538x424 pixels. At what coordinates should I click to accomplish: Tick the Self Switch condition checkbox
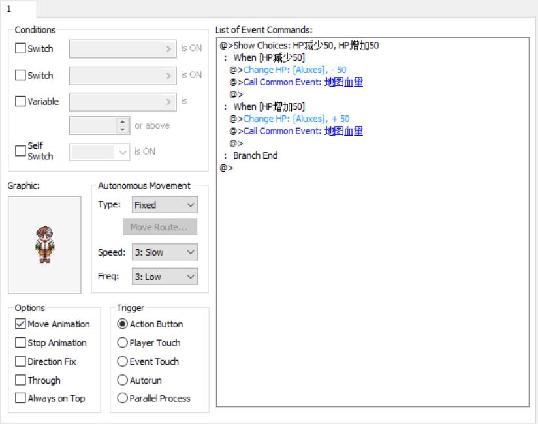(20, 151)
